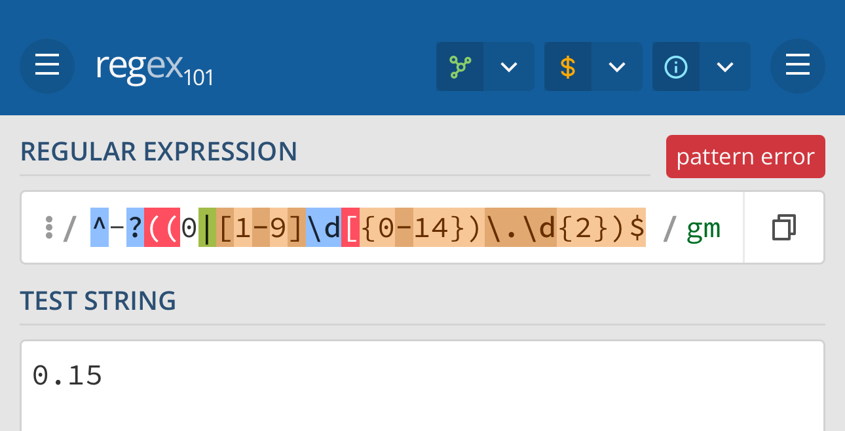Viewport: 845px width, 431px height.
Task: Expand dropdown beside dollar sign icon
Action: [x=617, y=67]
